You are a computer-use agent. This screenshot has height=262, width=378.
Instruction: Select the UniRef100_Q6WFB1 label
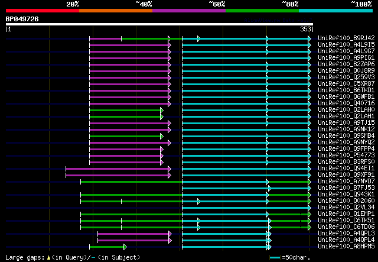pyautogui.click(x=346, y=96)
